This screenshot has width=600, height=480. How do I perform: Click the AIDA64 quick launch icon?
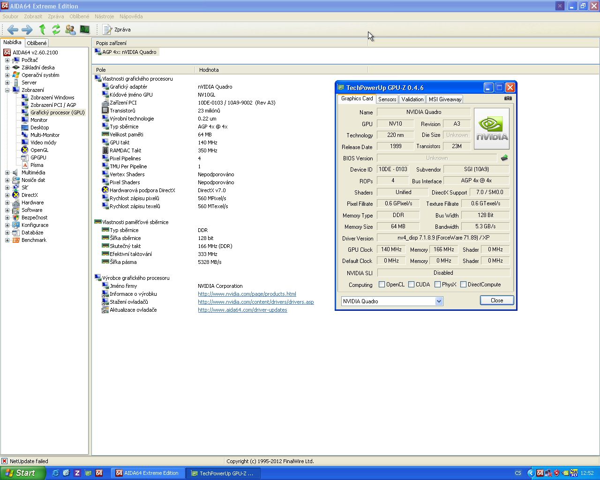coord(99,473)
